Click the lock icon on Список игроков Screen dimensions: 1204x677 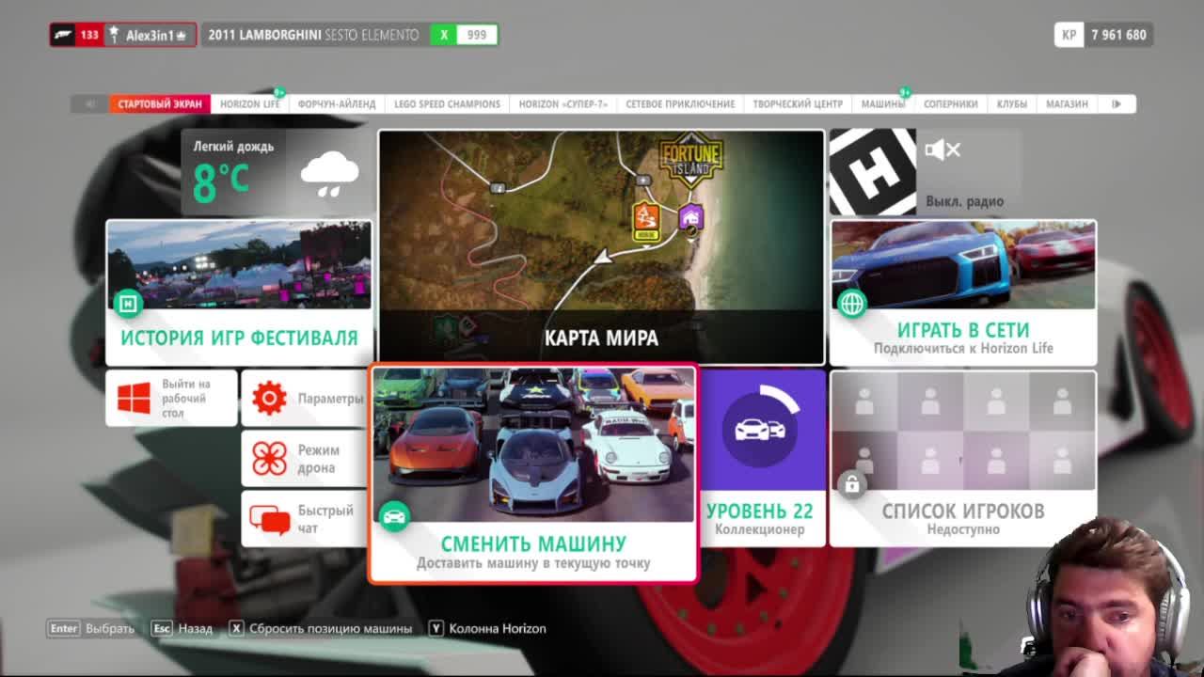[x=851, y=484]
